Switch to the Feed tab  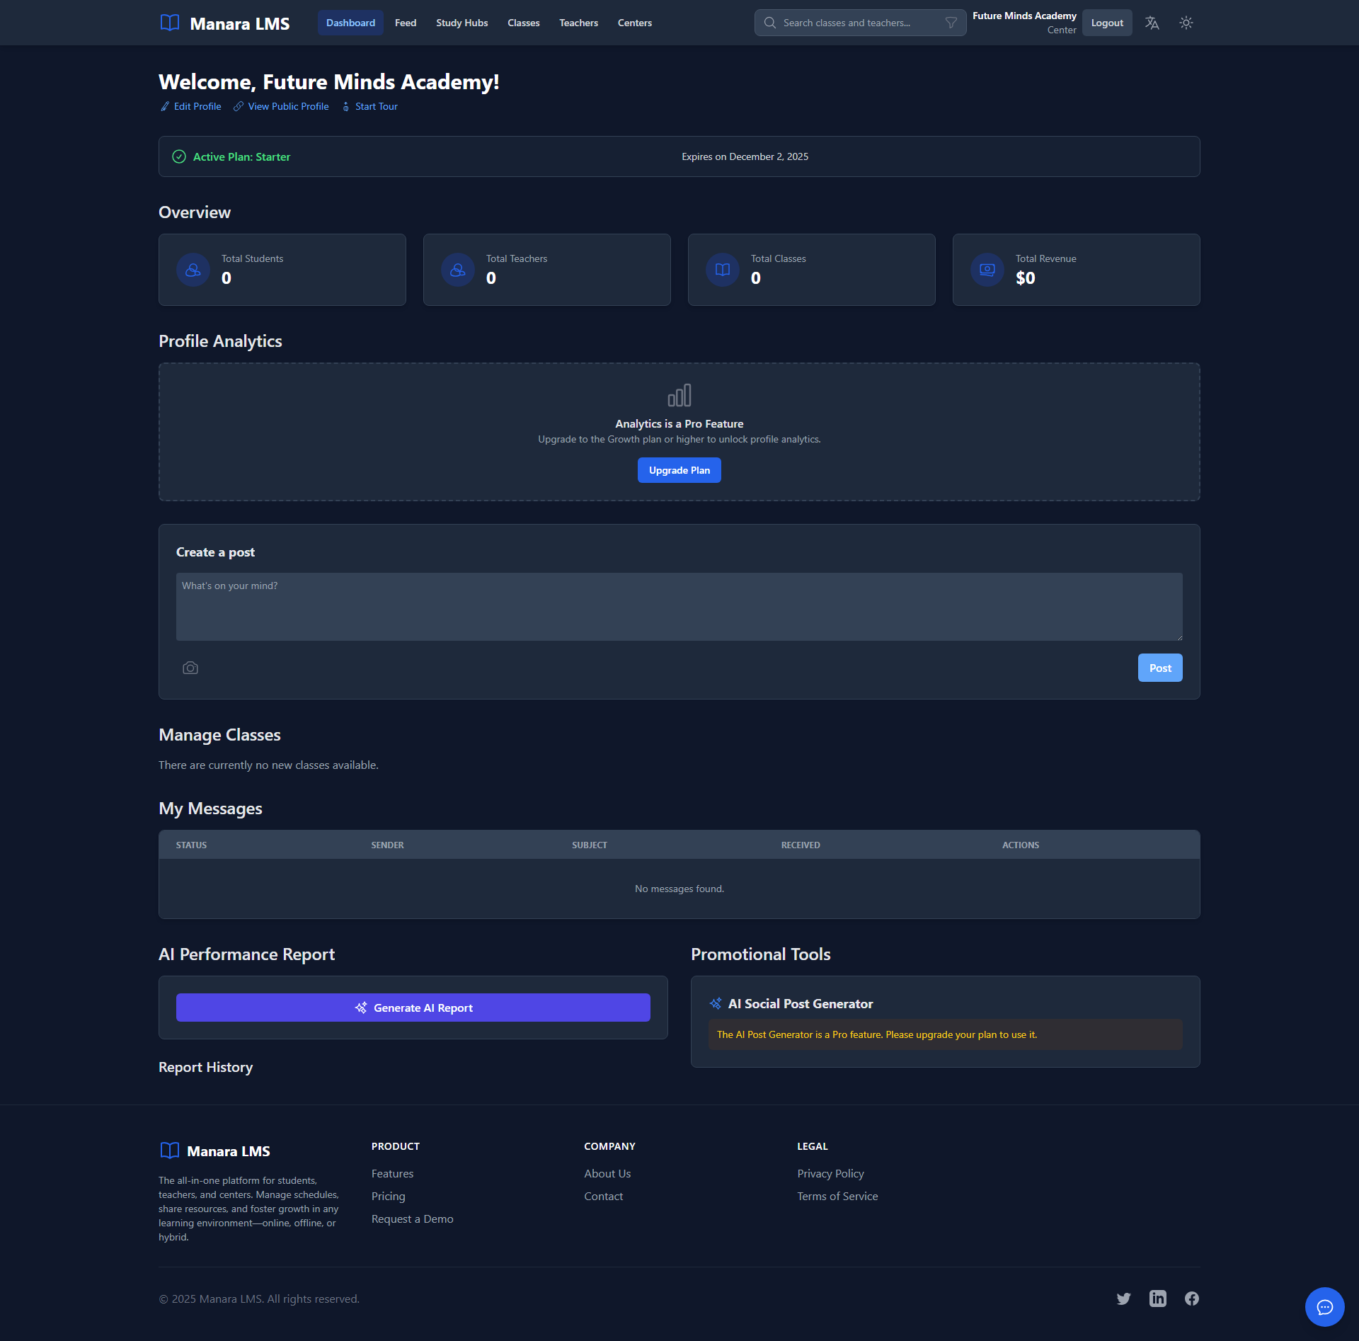click(x=405, y=23)
